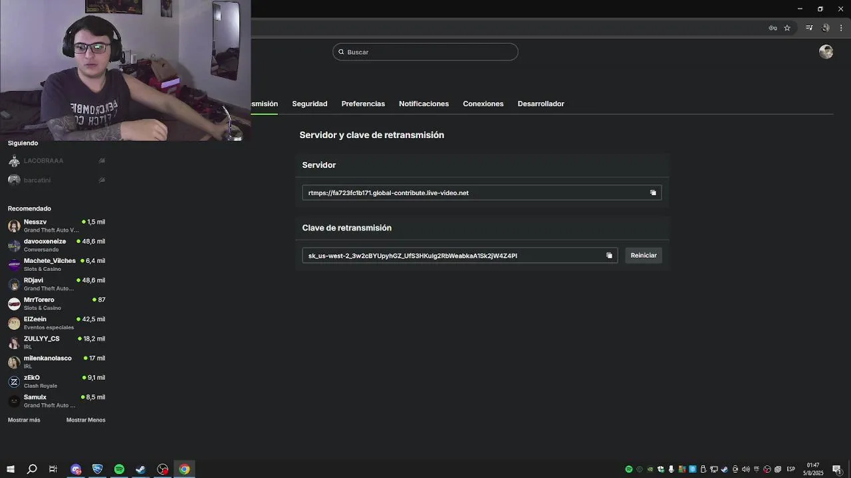Open Windows taskbar search

32,469
